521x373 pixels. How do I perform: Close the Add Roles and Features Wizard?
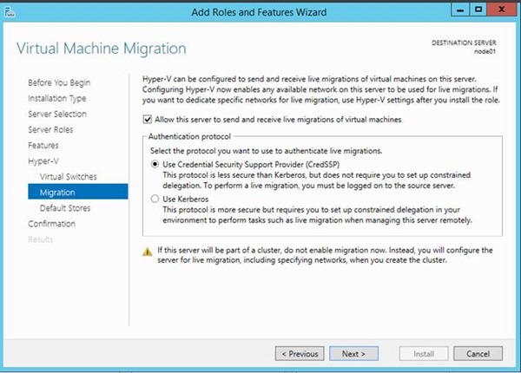[x=501, y=10]
